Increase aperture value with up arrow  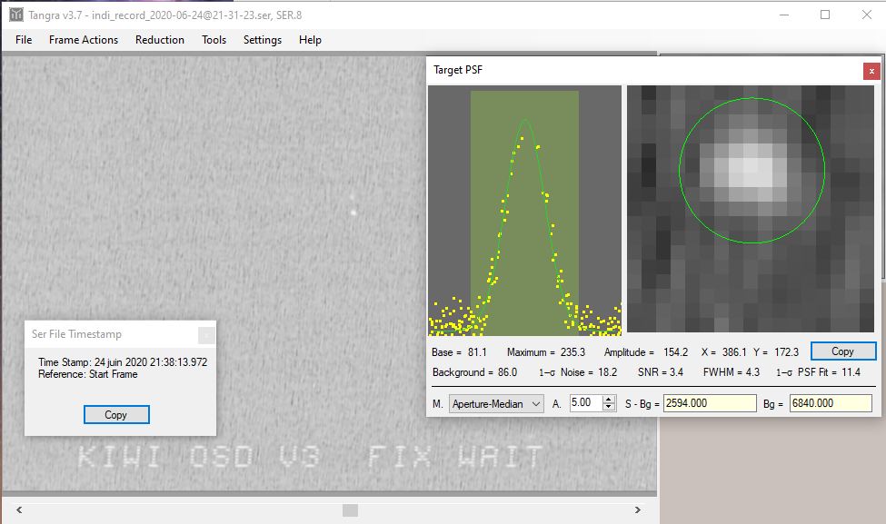tap(609, 400)
